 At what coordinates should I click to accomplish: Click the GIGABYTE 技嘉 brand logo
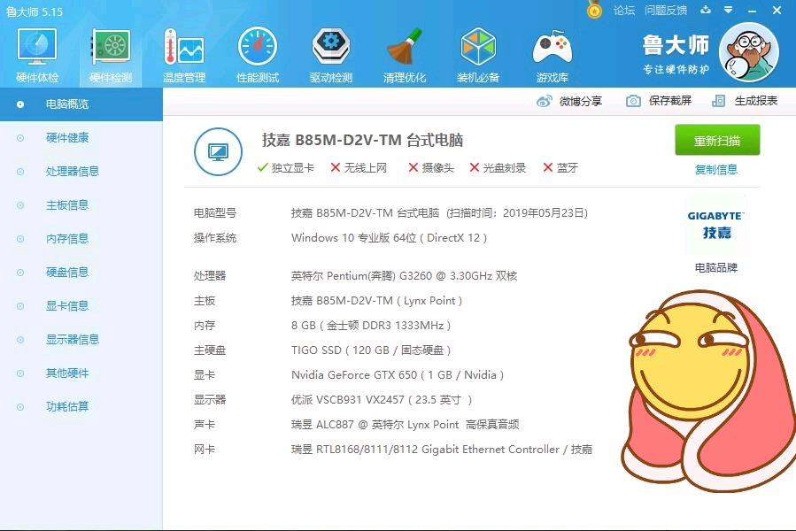click(715, 225)
